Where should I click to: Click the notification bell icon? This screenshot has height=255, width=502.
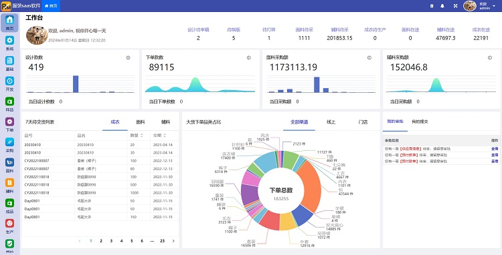tap(442, 6)
